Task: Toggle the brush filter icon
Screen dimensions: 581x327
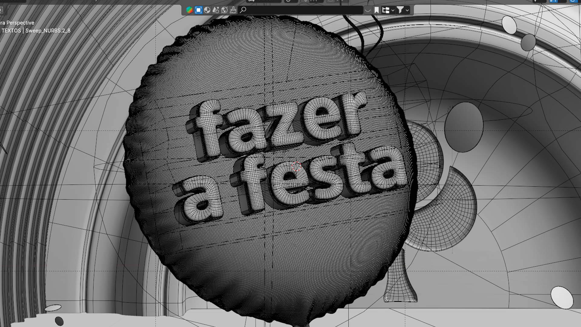Action: coord(233,10)
